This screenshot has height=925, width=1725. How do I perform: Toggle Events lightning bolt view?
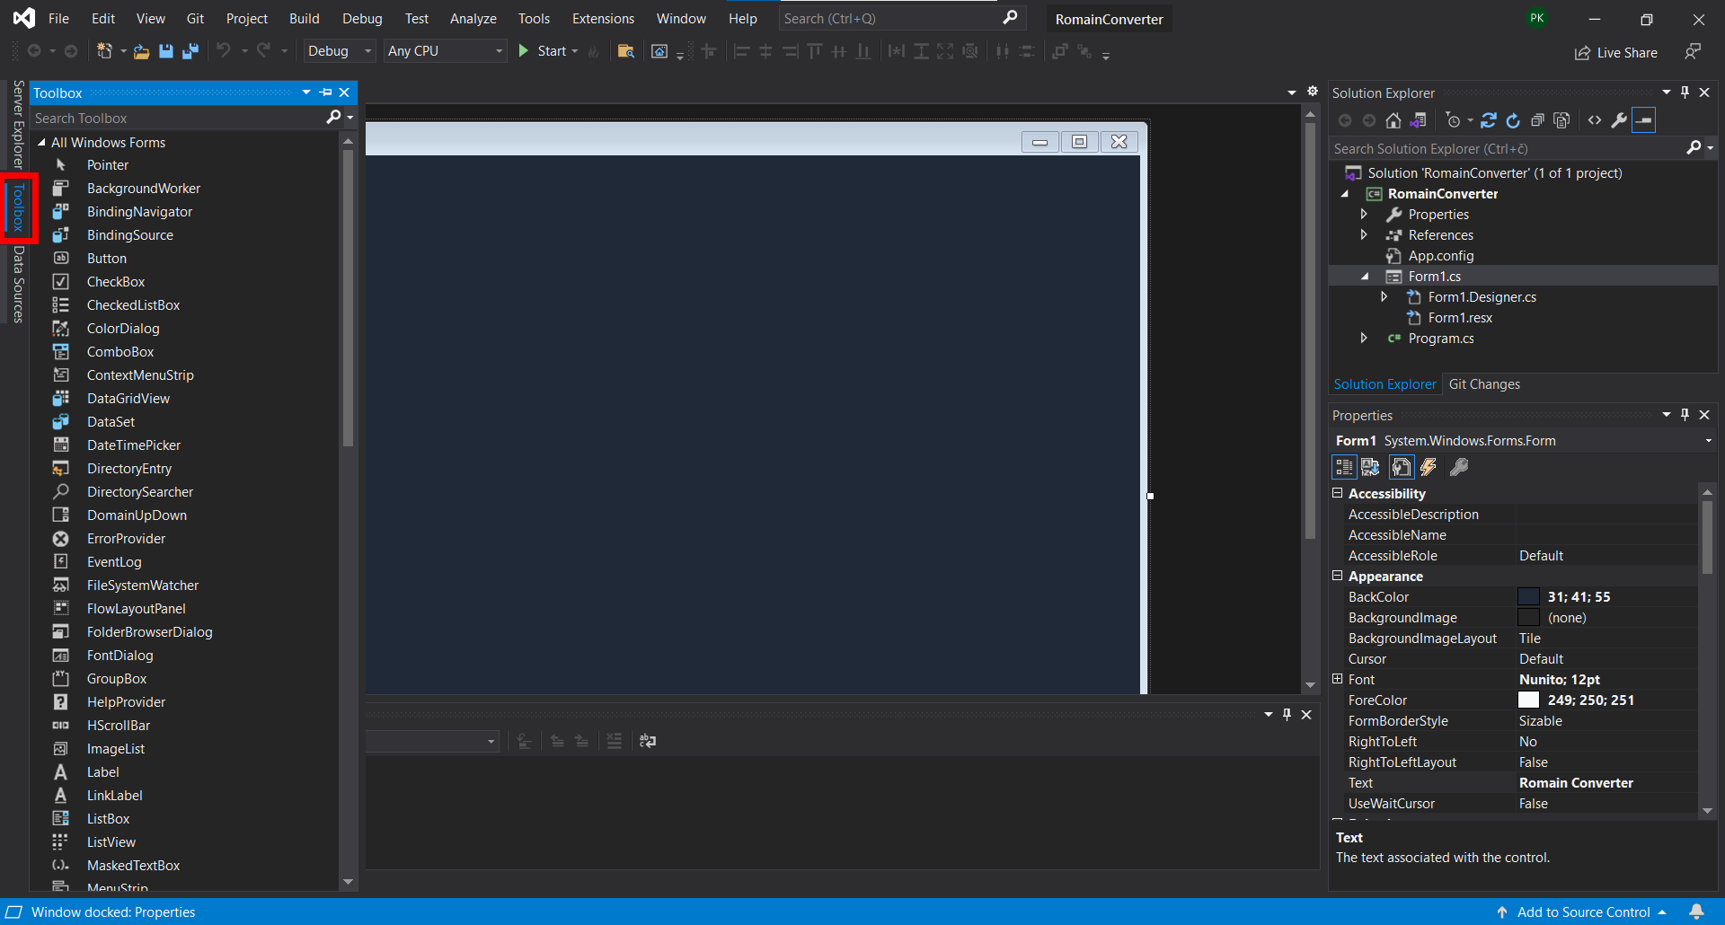coord(1428,467)
